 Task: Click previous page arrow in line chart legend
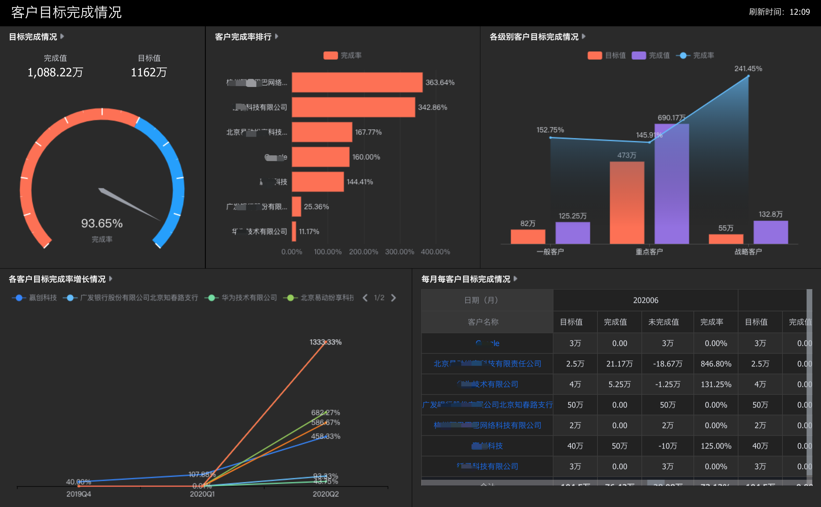coord(365,298)
